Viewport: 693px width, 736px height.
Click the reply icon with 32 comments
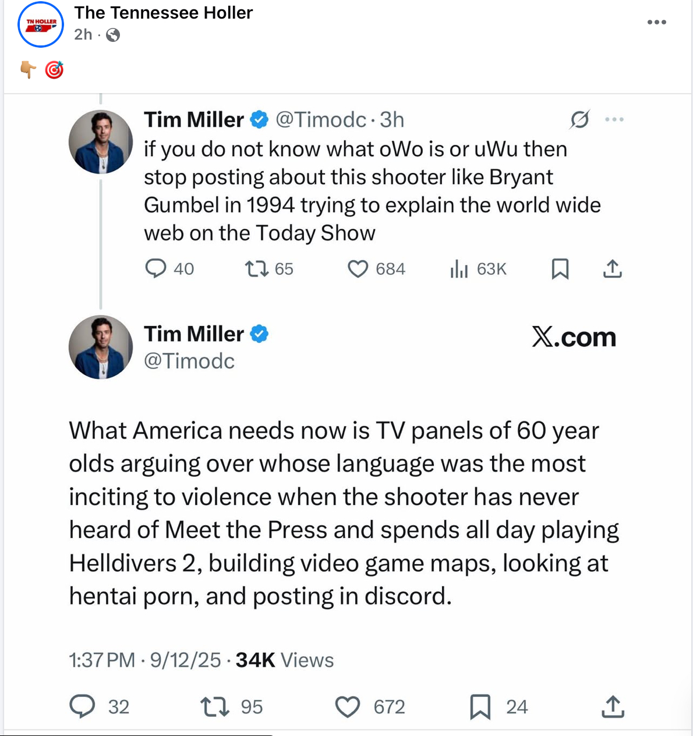(x=82, y=706)
